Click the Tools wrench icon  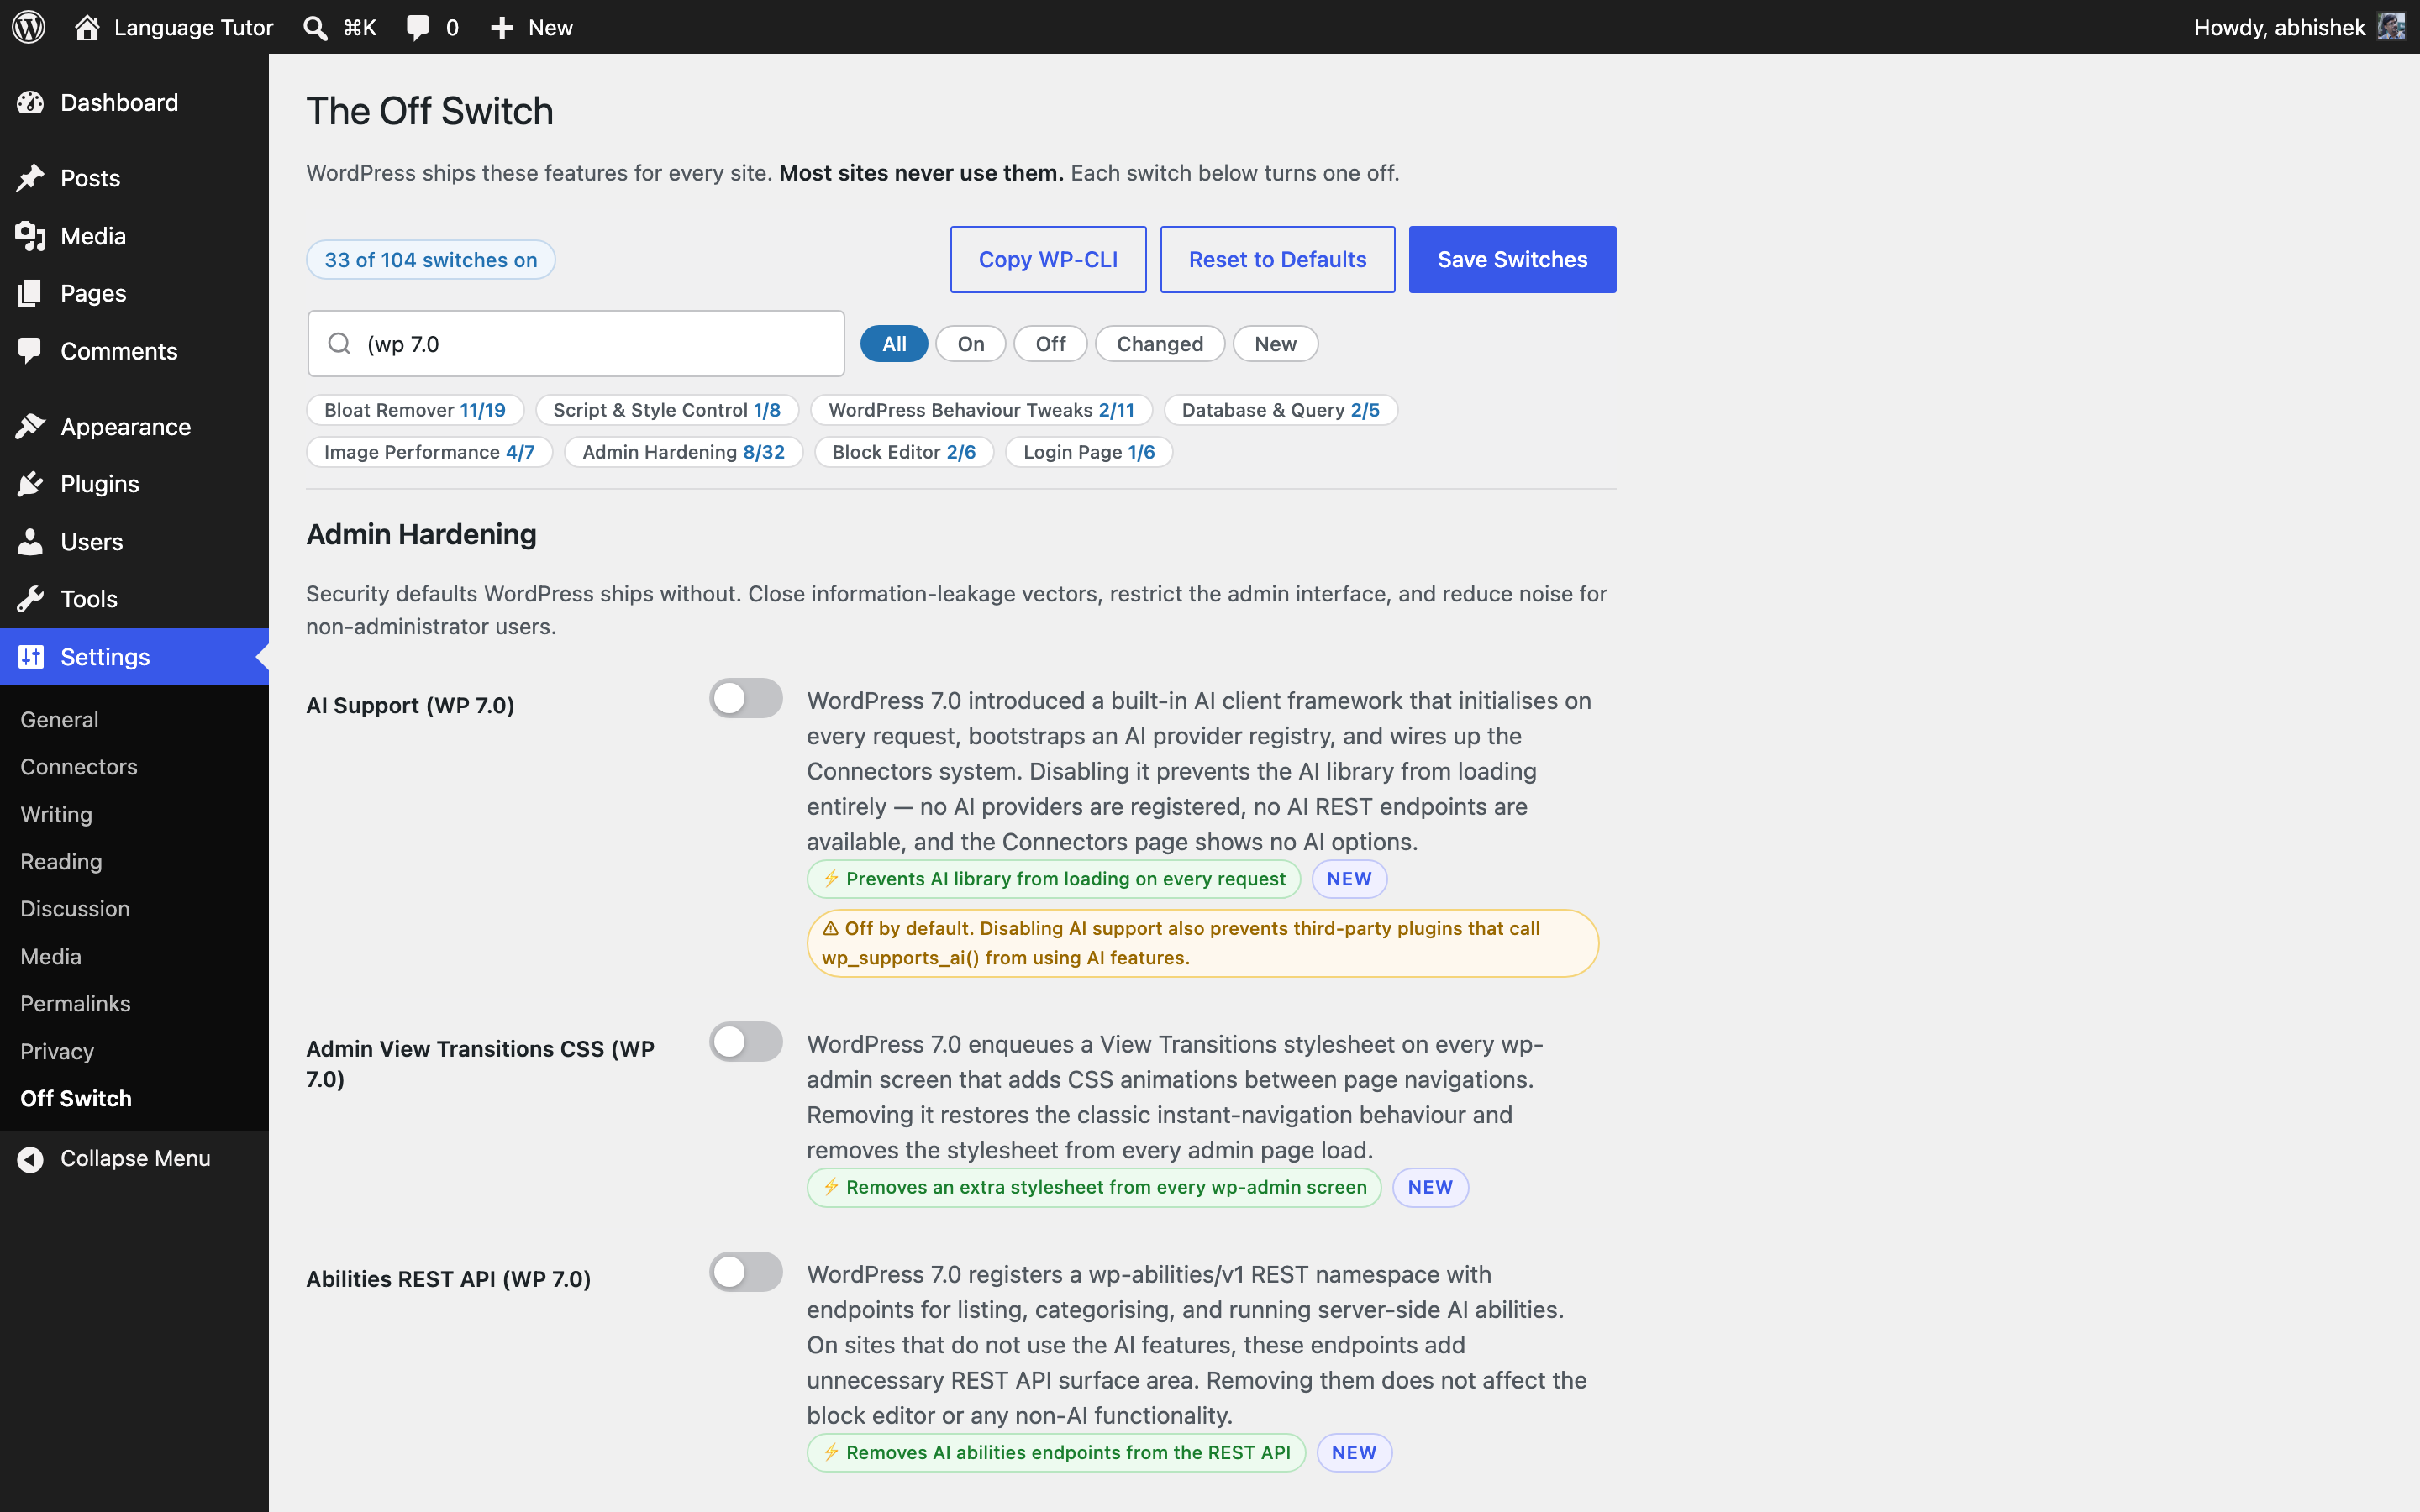30,599
